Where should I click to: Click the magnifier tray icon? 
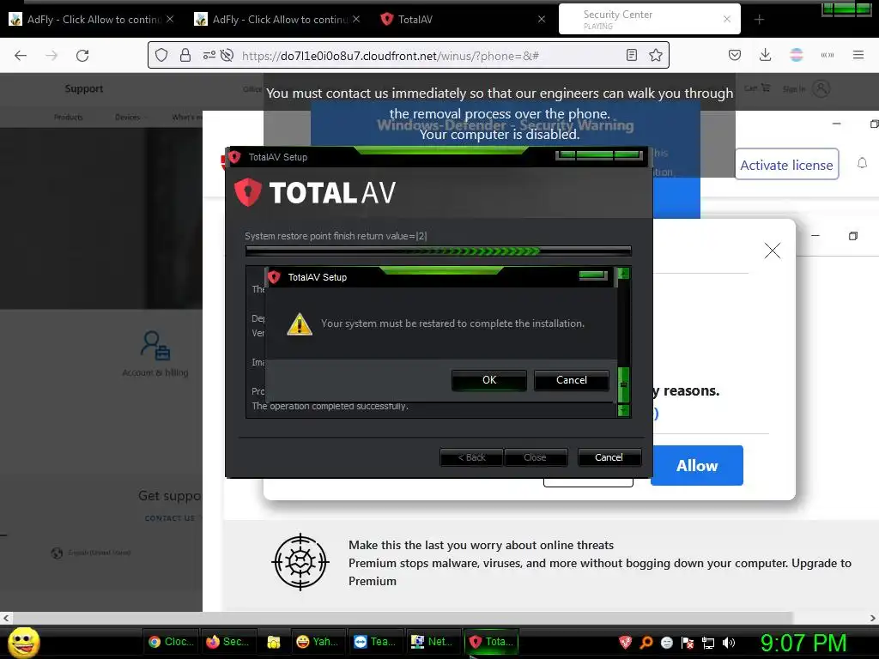[646, 643]
